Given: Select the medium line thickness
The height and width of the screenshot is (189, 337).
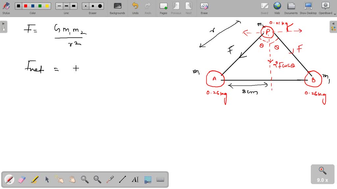Looking at the screenshot, I should (66, 6).
